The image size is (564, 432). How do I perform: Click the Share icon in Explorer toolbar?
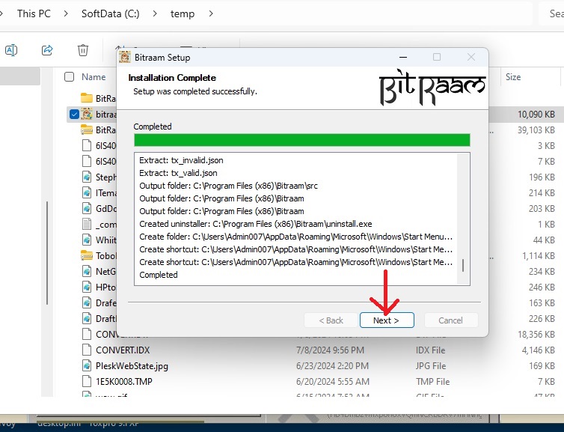[x=47, y=50]
